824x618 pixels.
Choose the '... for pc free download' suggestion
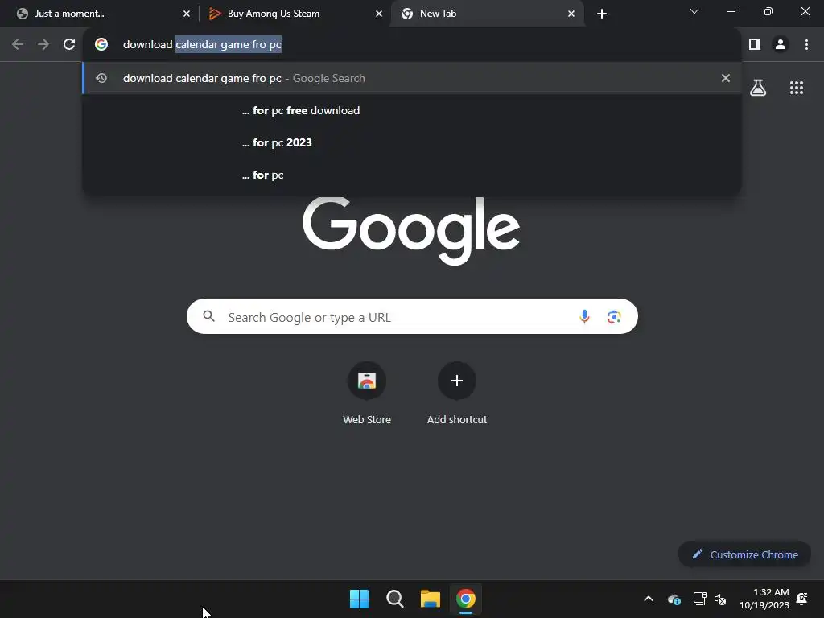tap(412, 110)
